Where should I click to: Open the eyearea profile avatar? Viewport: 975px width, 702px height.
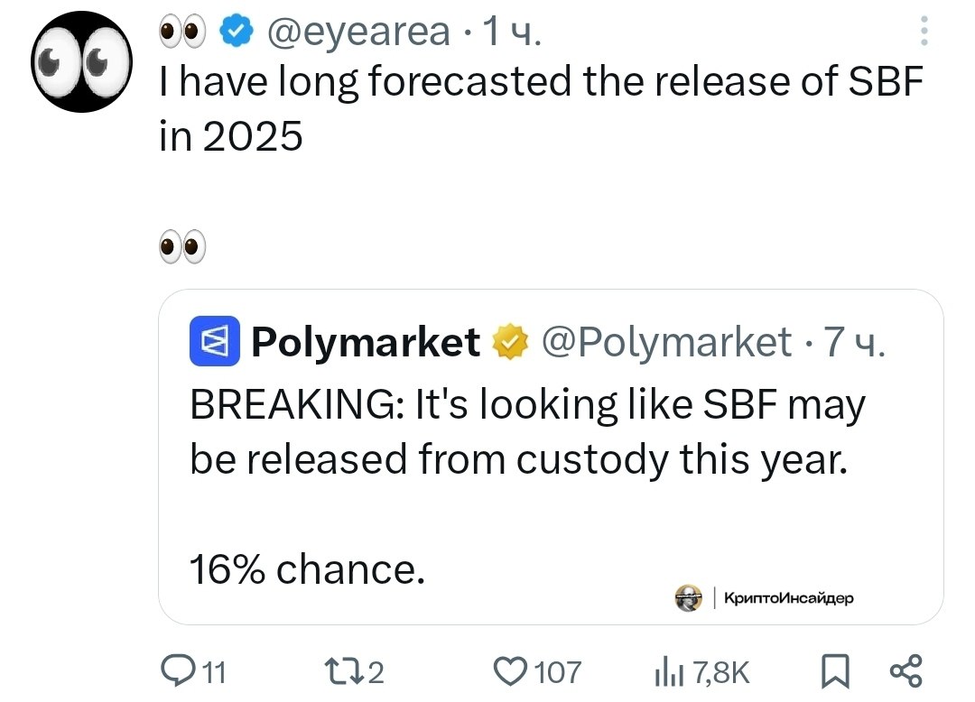82,61
